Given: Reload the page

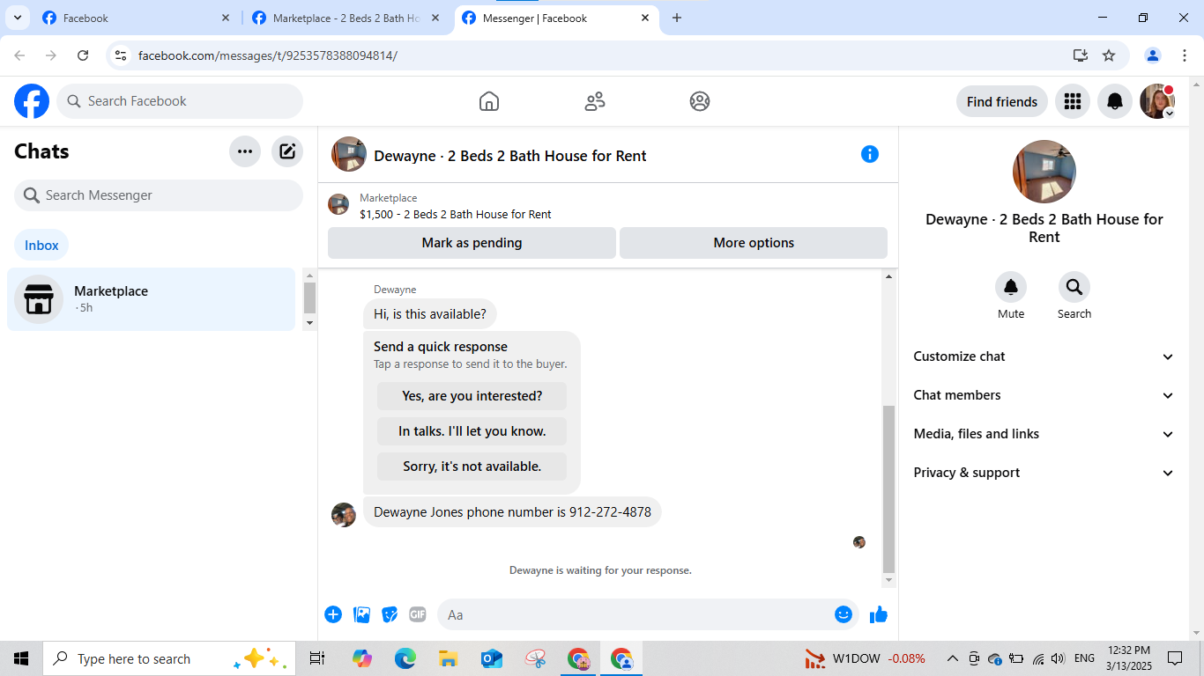Looking at the screenshot, I should 83,55.
